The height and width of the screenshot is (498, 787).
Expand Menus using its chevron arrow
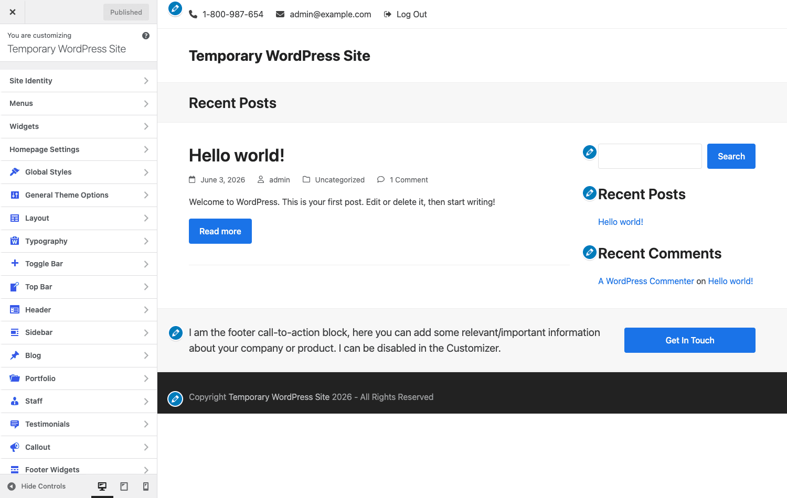coord(146,104)
